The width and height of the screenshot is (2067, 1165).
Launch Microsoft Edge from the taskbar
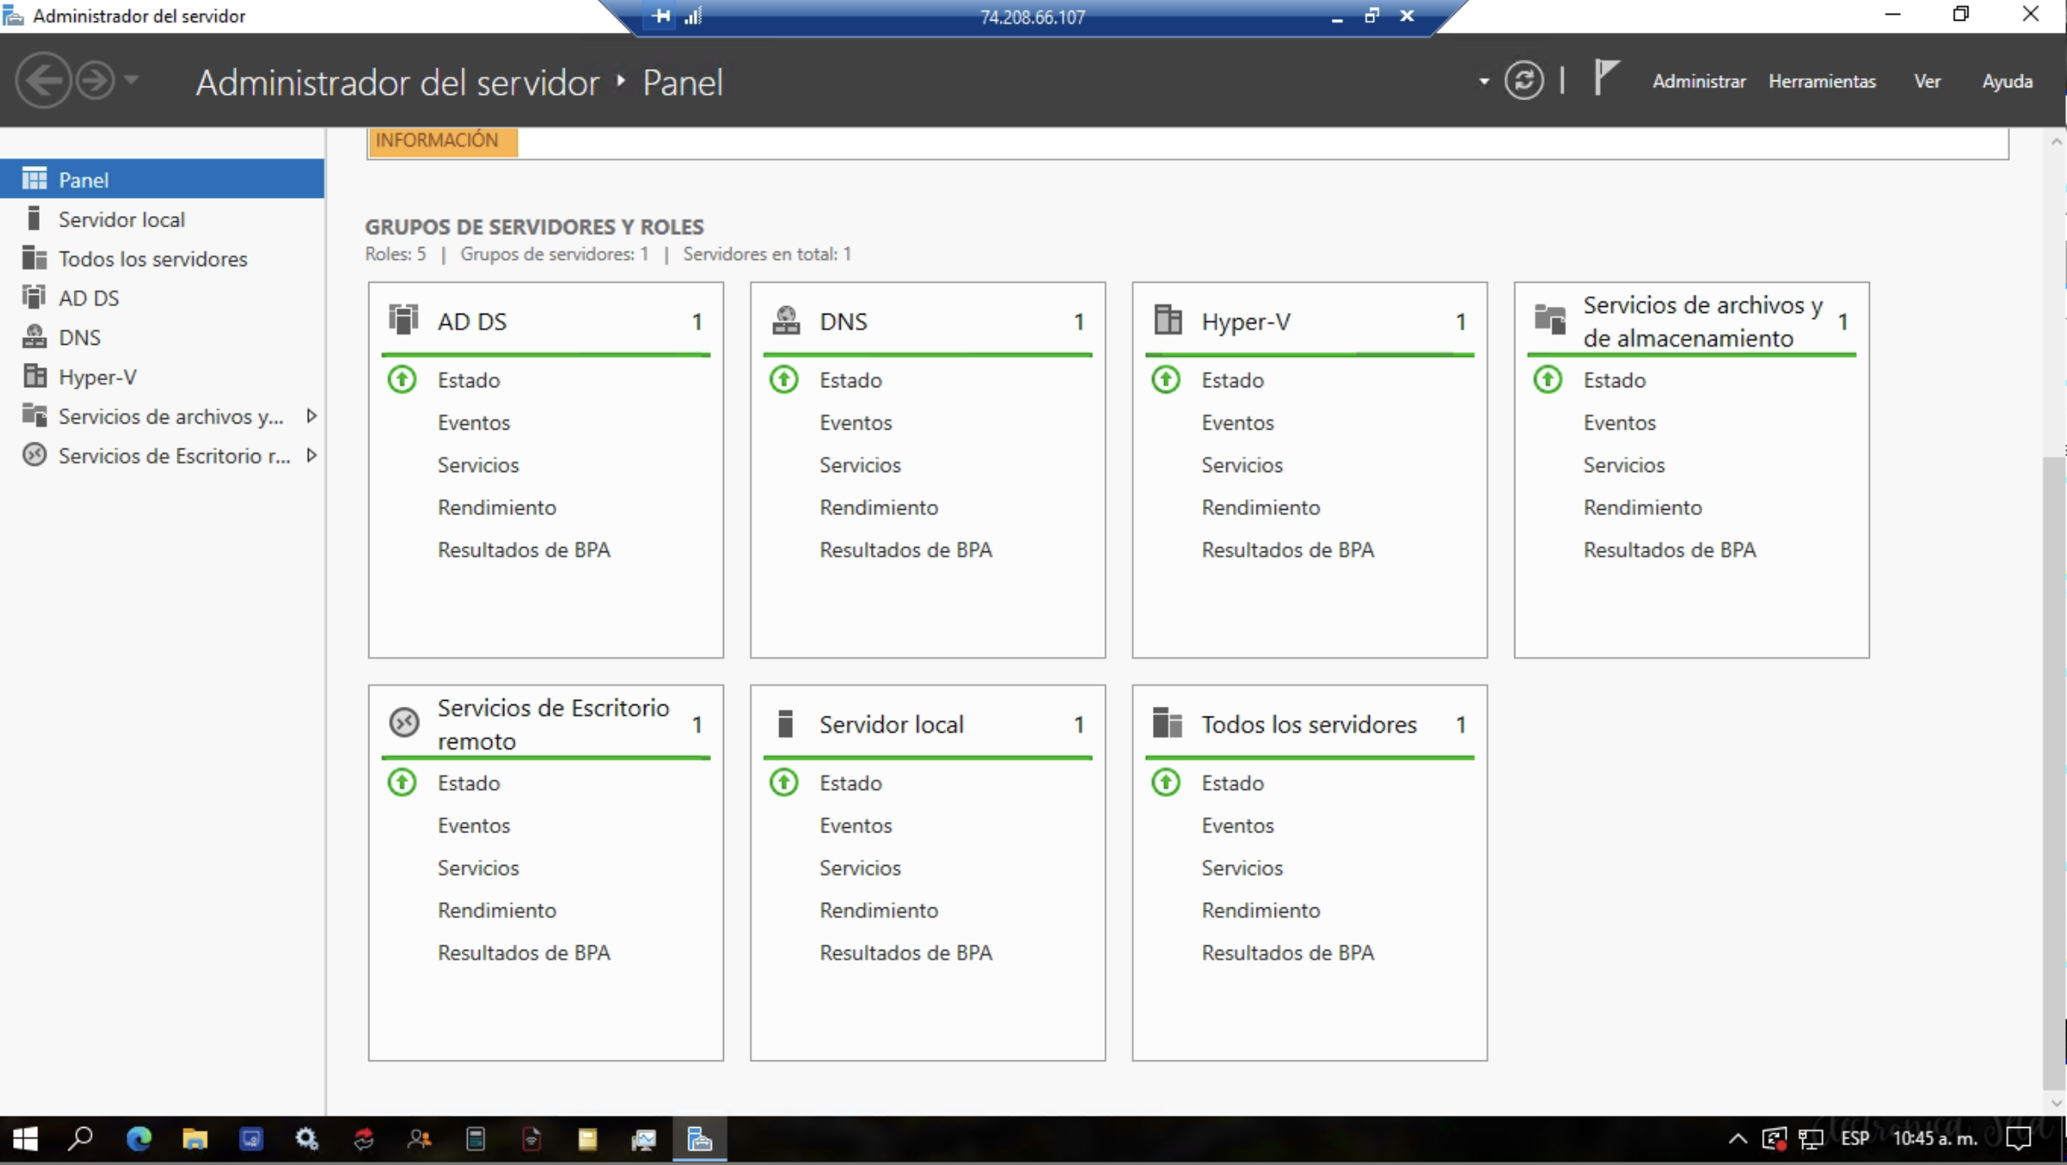coord(138,1139)
